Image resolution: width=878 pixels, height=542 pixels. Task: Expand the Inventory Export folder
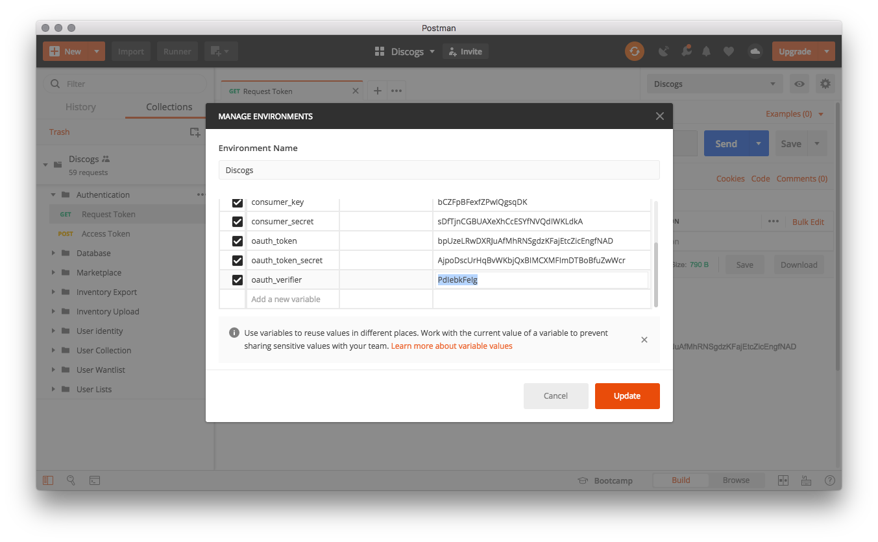(53, 292)
